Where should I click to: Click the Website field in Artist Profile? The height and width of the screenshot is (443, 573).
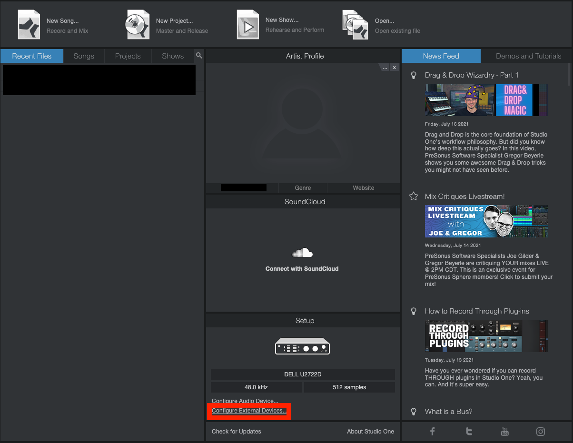click(x=364, y=188)
